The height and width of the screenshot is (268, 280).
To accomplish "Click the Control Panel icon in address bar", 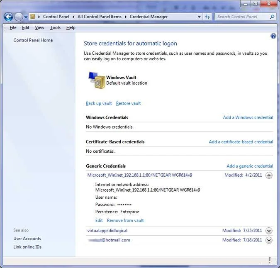I will click(33, 17).
